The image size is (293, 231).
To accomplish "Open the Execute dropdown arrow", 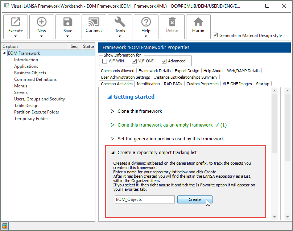I will pos(16,36).
